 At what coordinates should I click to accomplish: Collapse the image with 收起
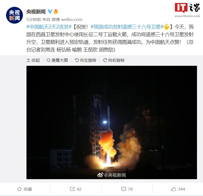point(33,60)
